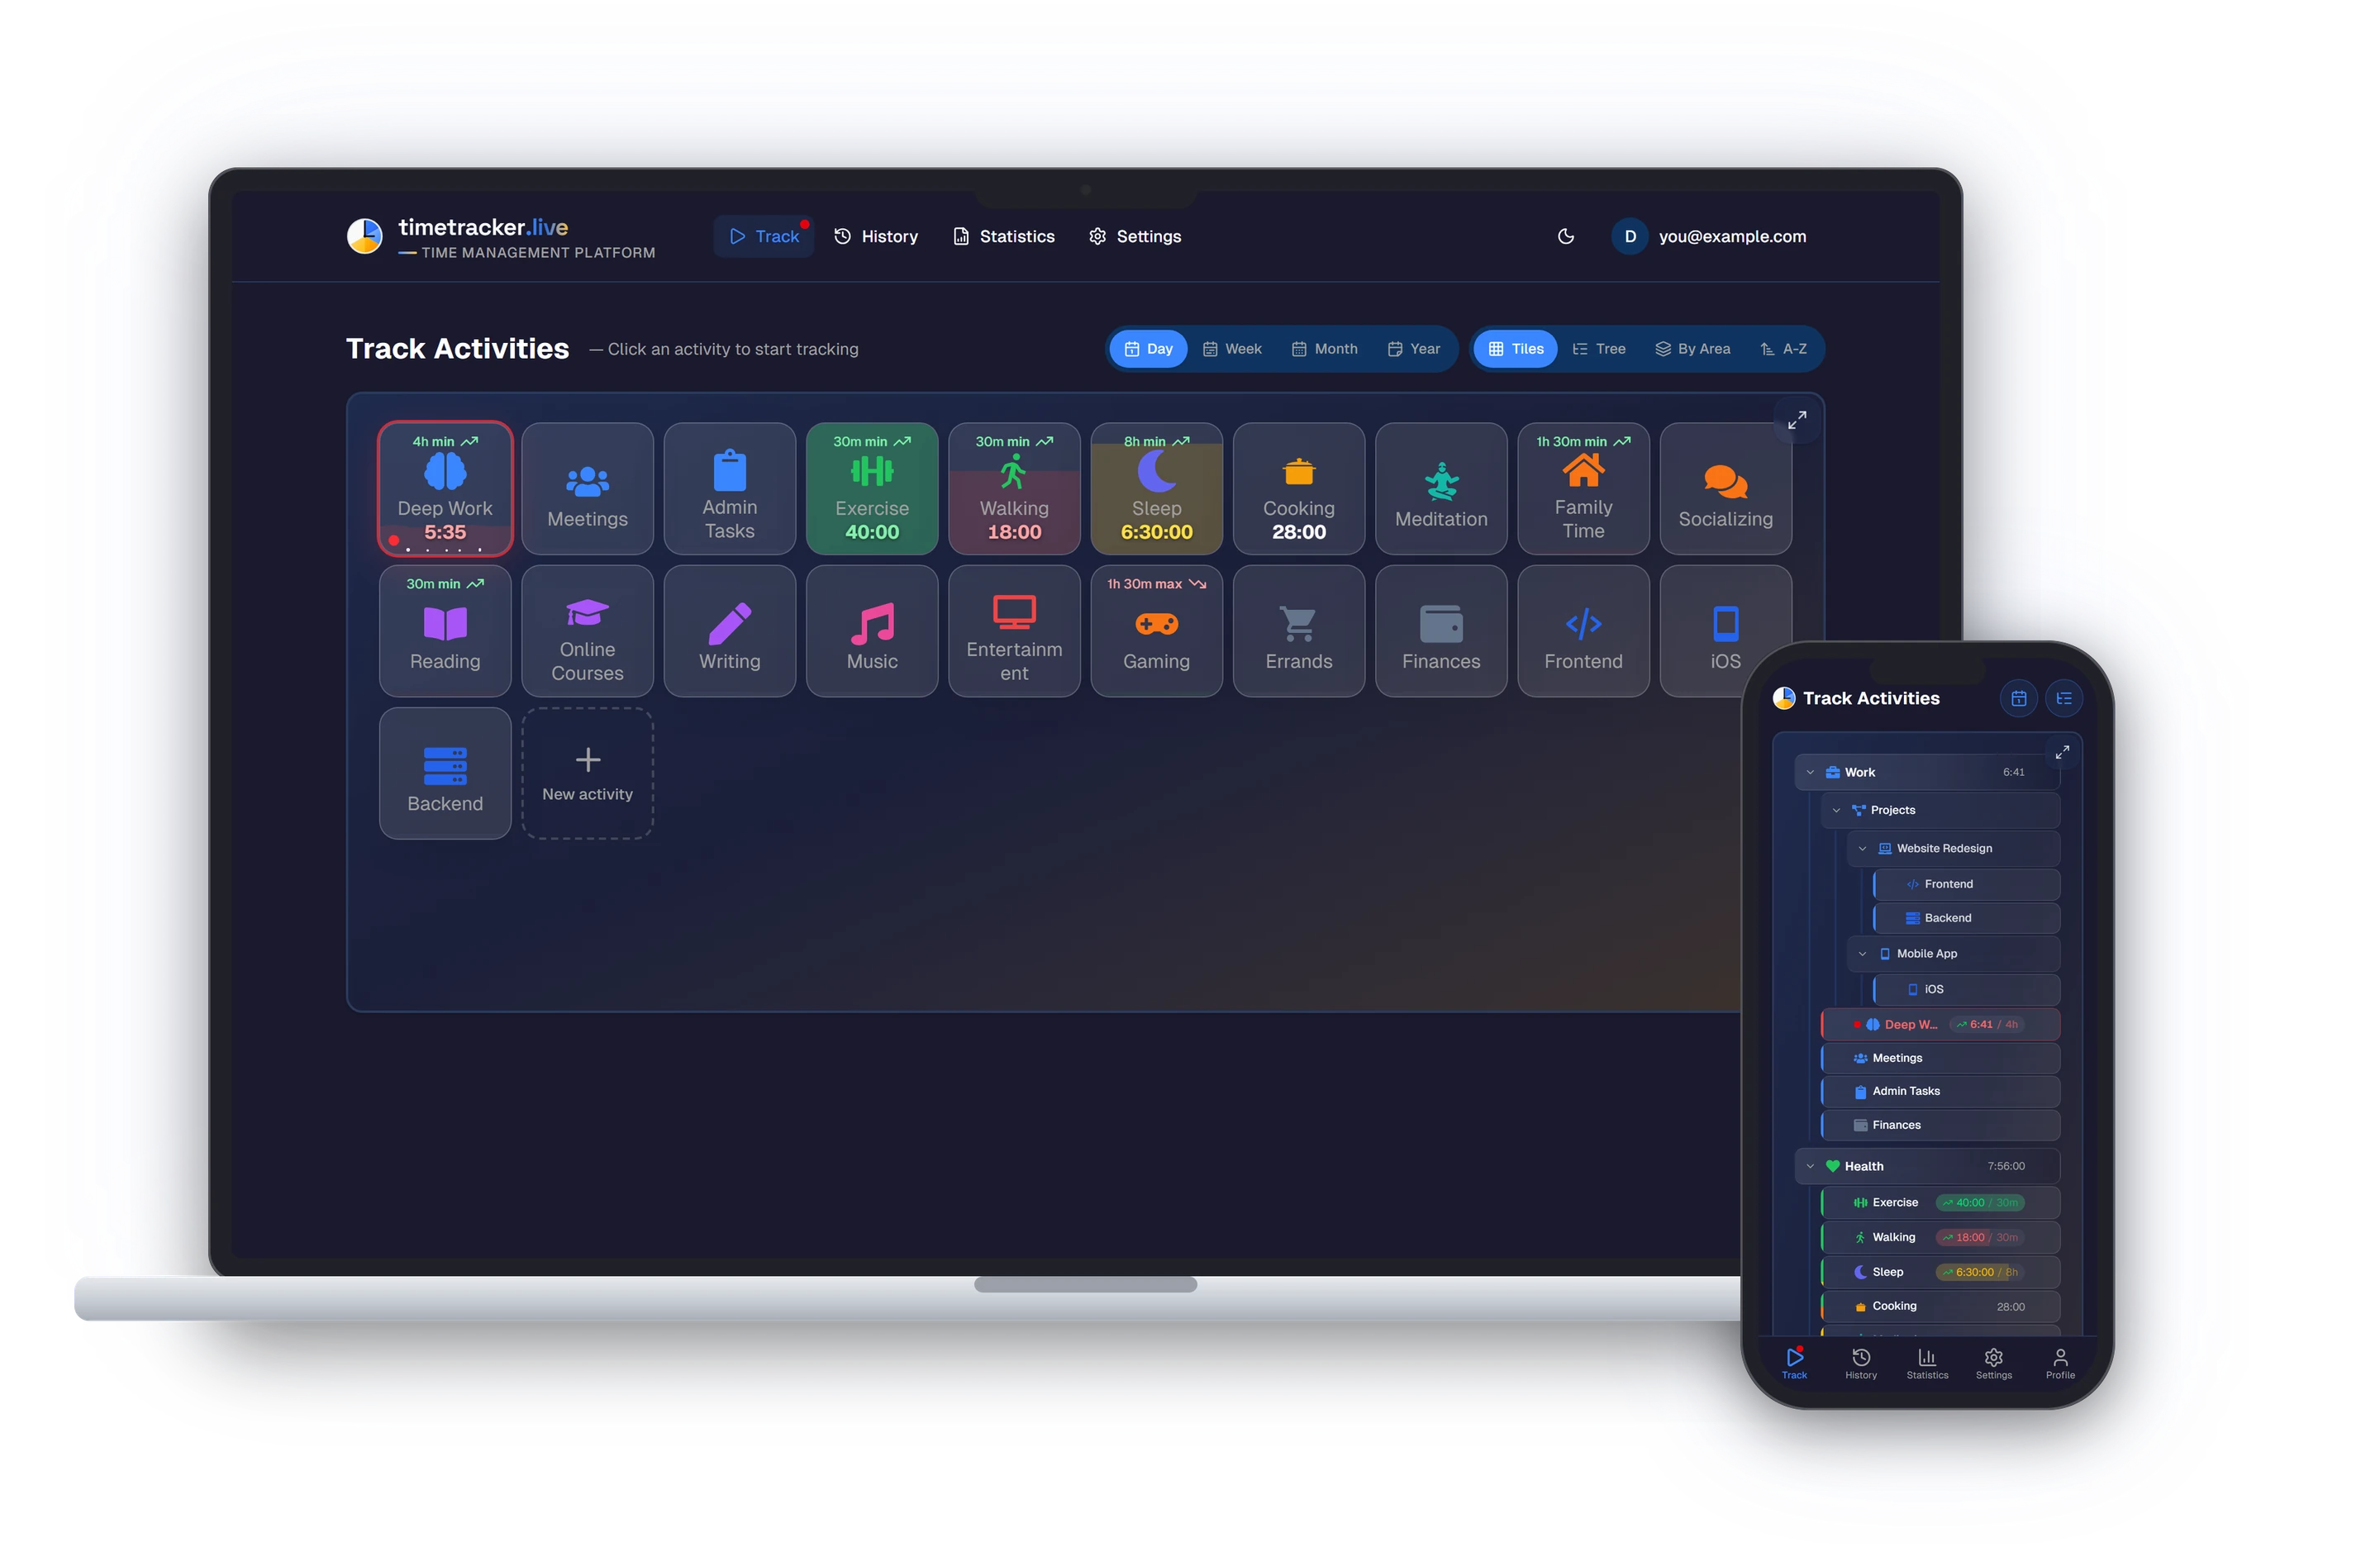Open Statistics in the phone bottom bar

1926,1362
